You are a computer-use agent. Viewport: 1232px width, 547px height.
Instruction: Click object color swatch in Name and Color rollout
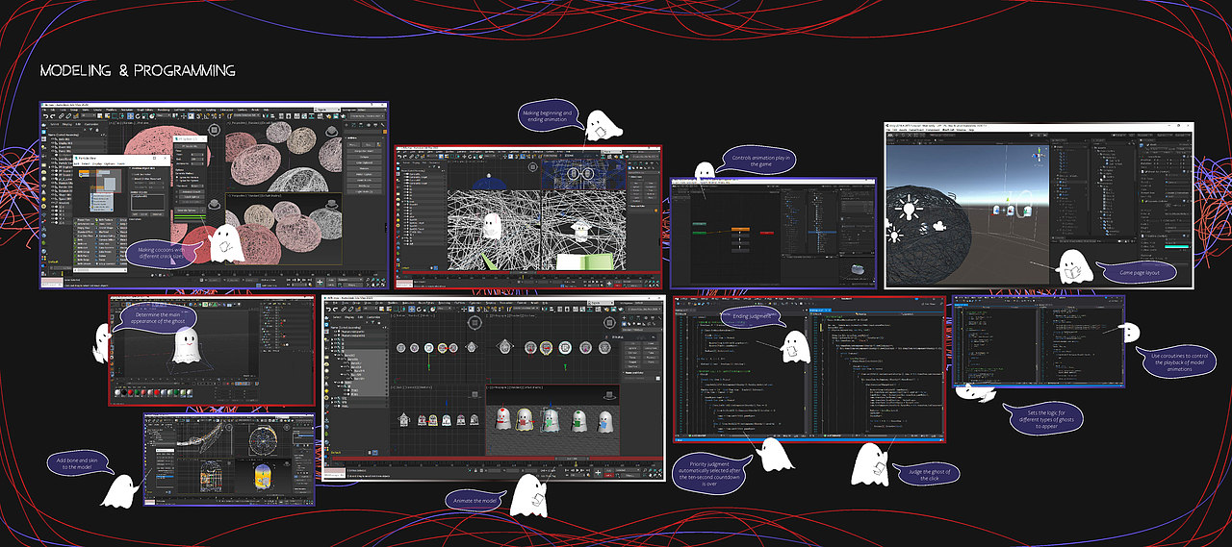coord(657,378)
